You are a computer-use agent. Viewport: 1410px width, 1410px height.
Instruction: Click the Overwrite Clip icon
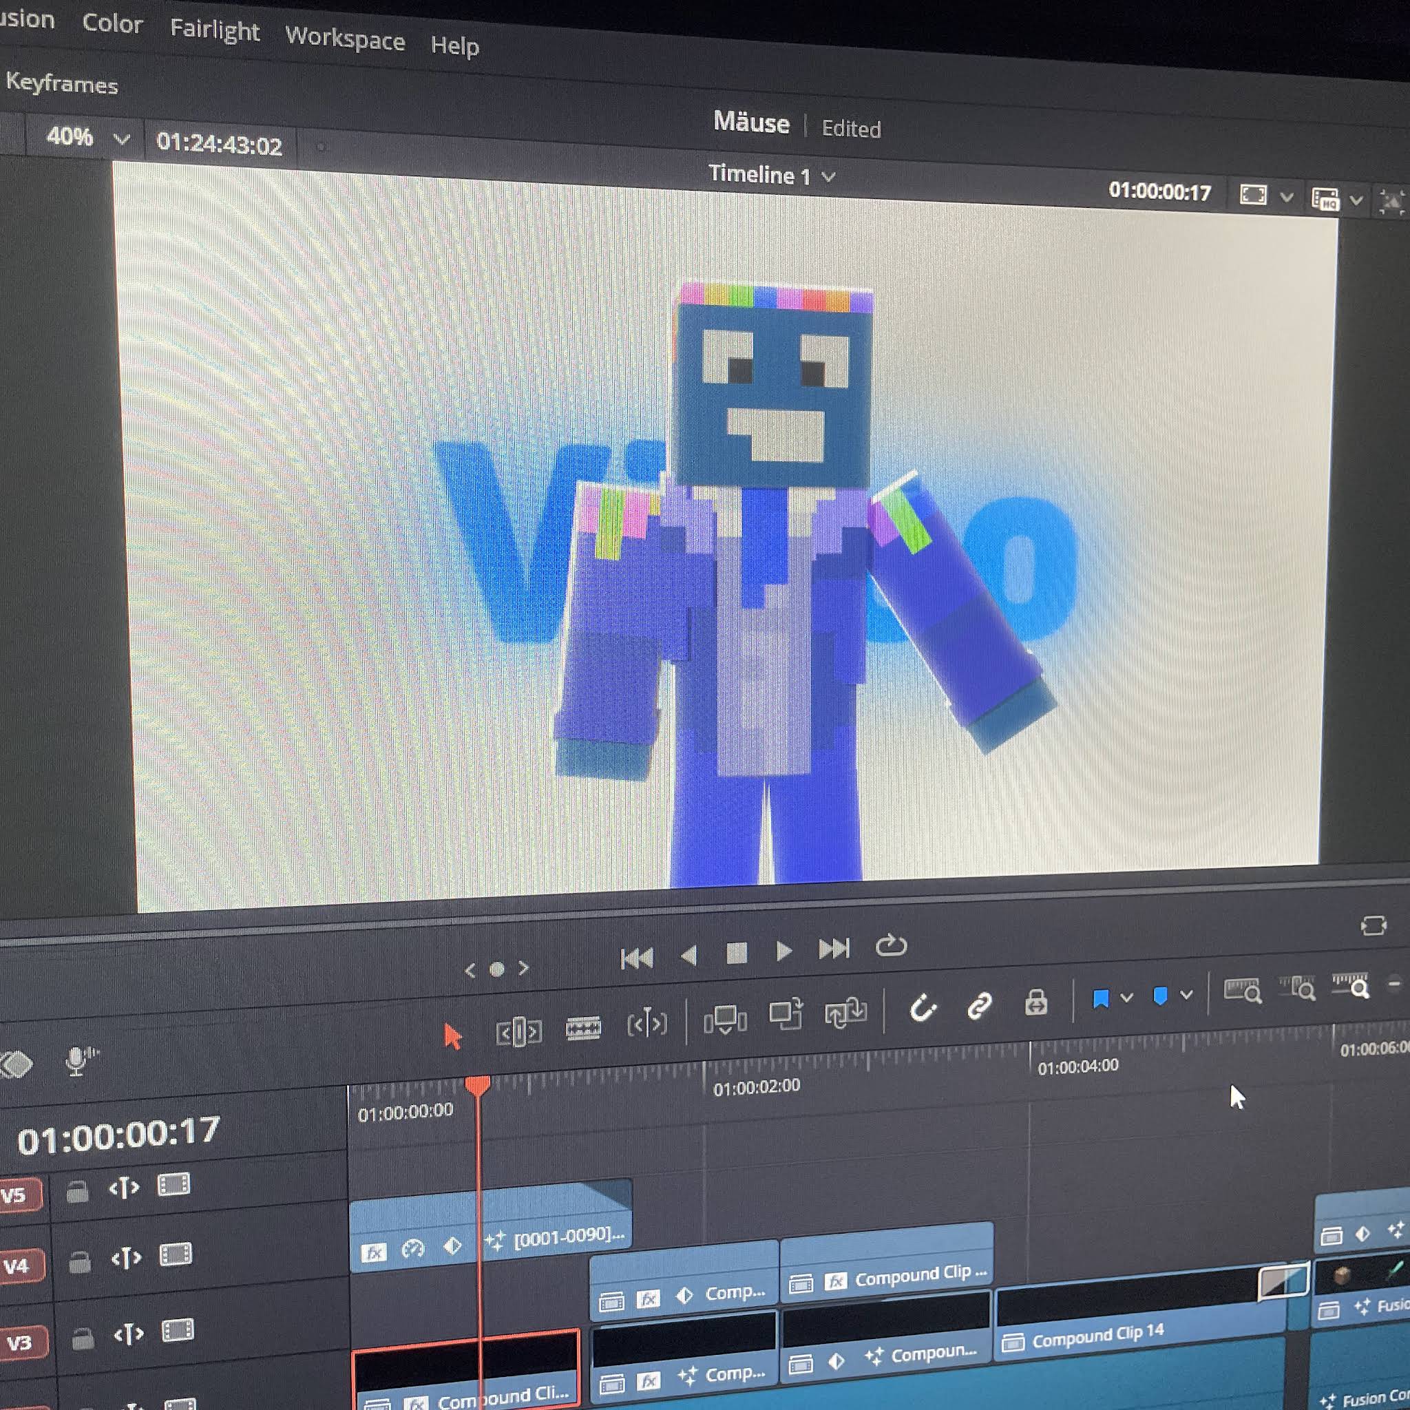click(x=786, y=1013)
